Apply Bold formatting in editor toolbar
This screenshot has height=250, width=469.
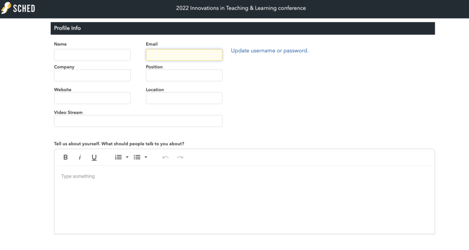tap(65, 158)
